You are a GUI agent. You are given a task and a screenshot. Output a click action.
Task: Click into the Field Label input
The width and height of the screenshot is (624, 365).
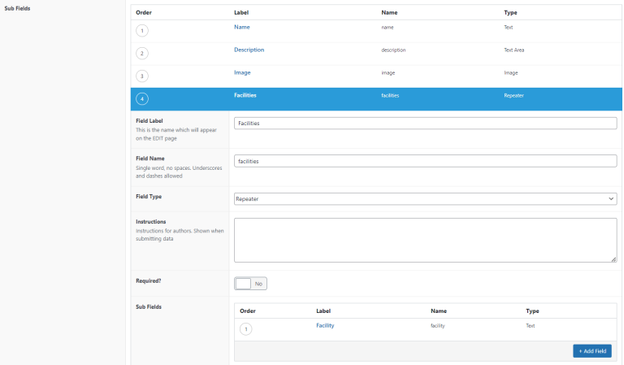point(425,124)
